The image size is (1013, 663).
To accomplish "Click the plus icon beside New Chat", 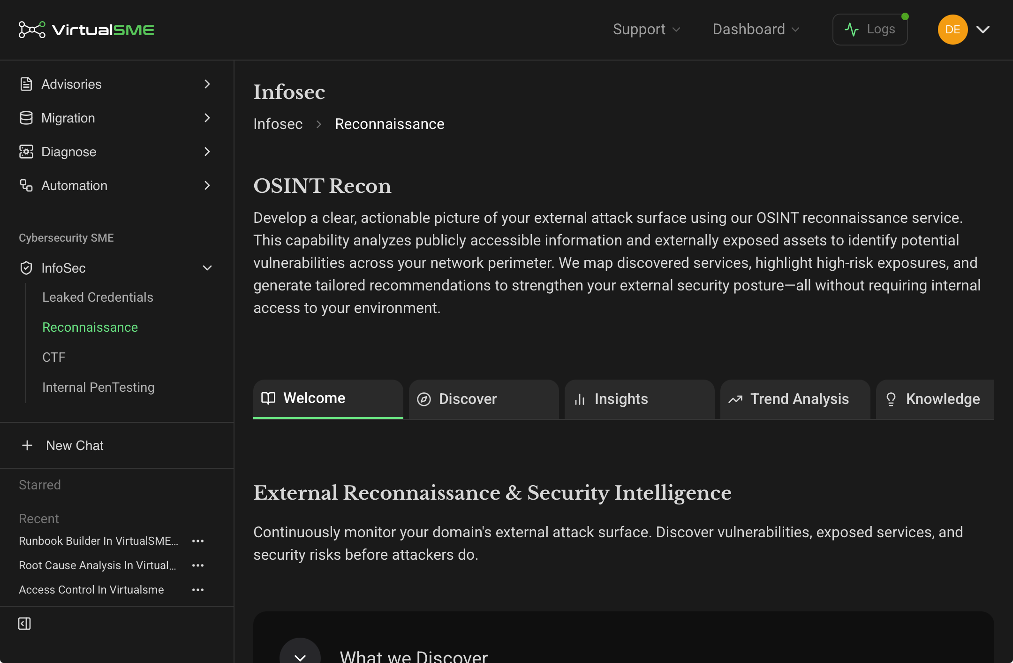I will point(27,445).
